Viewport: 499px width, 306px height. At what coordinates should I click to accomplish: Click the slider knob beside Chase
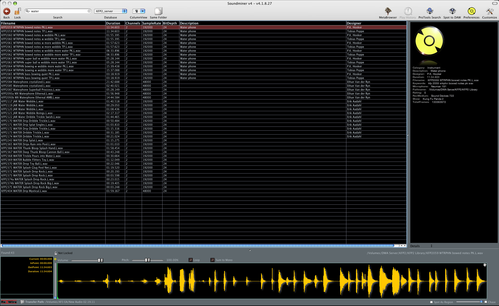click(481, 302)
